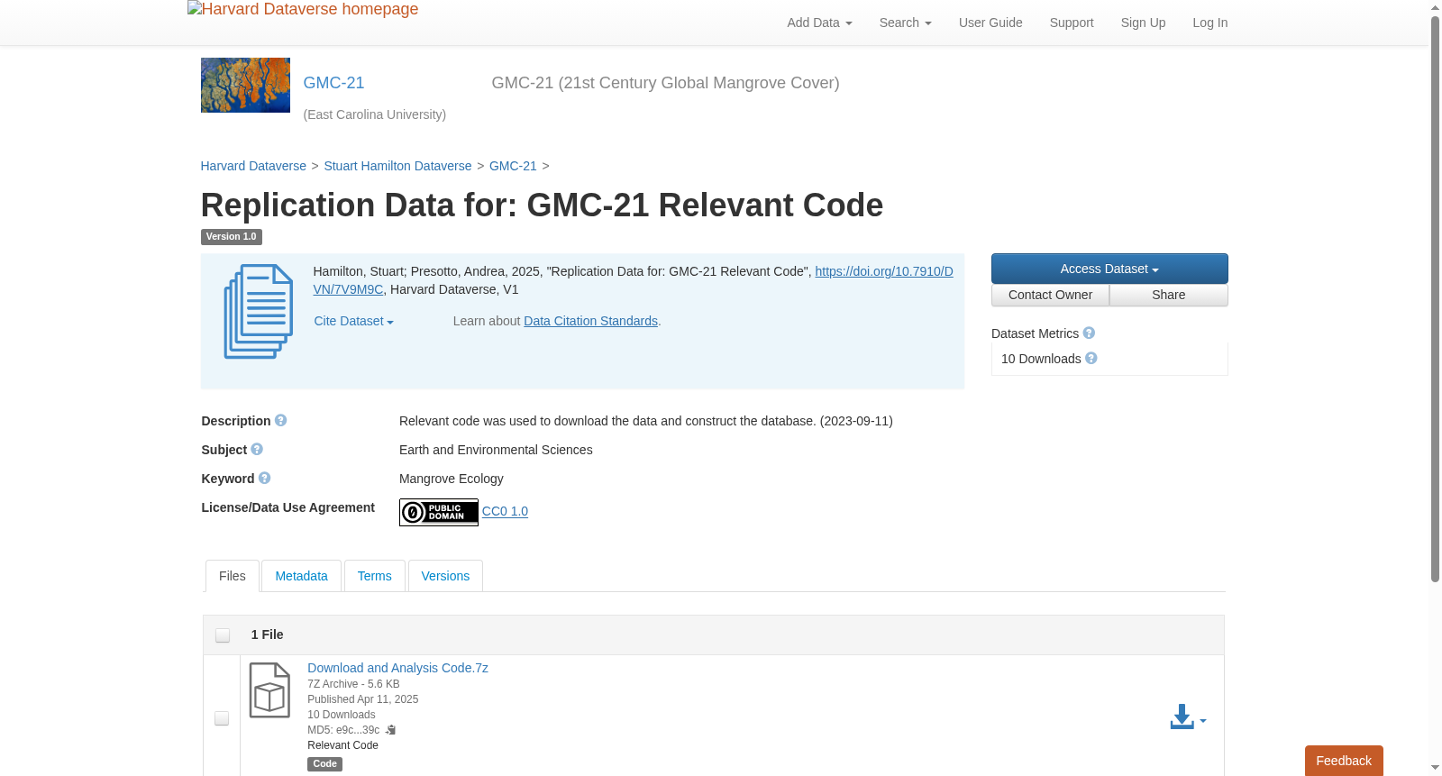Click Log In in the navbar

click(1209, 23)
